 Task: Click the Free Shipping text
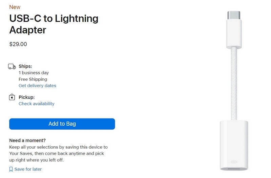(x=33, y=79)
